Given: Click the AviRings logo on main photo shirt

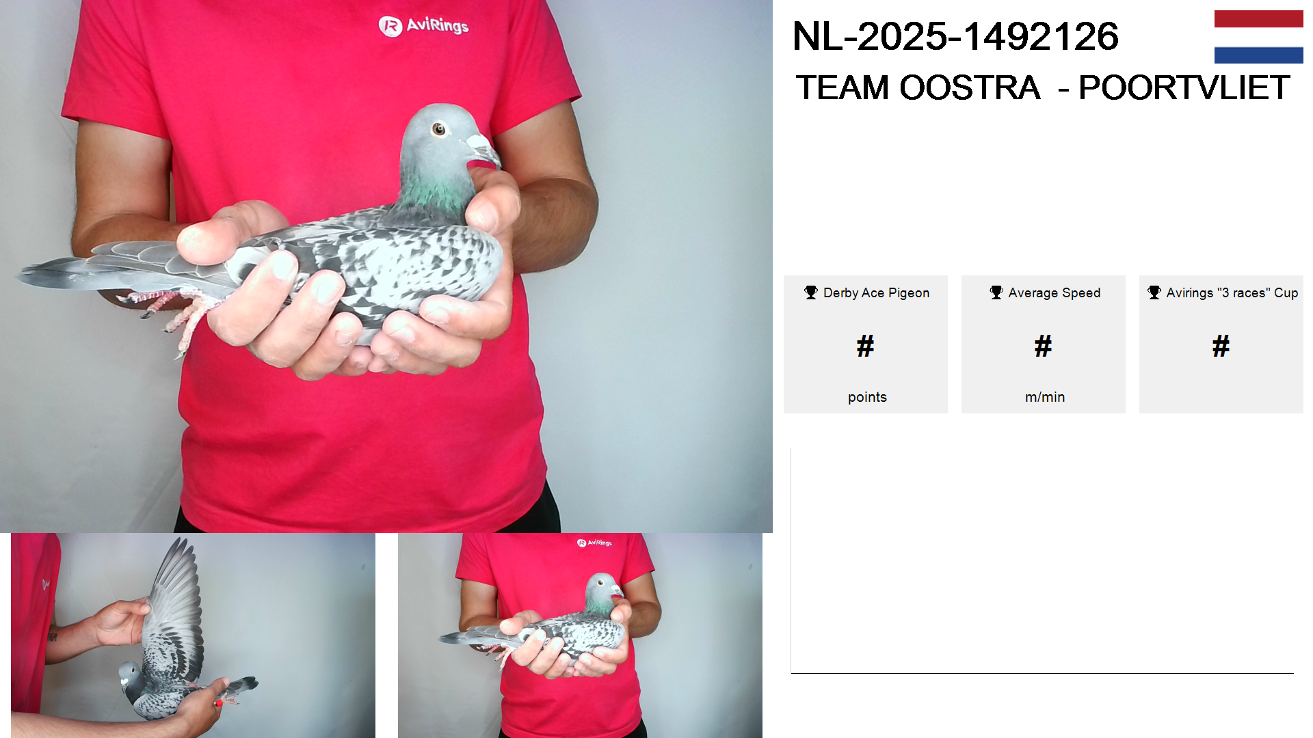Looking at the screenshot, I should point(424,26).
